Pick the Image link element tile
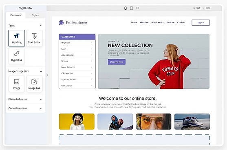Image resolution: width=227 pixels, height=150 pixels. 34,84
